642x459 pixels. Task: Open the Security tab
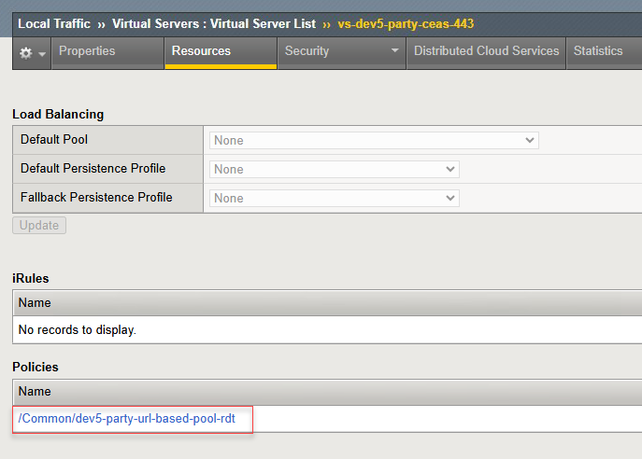point(307,51)
